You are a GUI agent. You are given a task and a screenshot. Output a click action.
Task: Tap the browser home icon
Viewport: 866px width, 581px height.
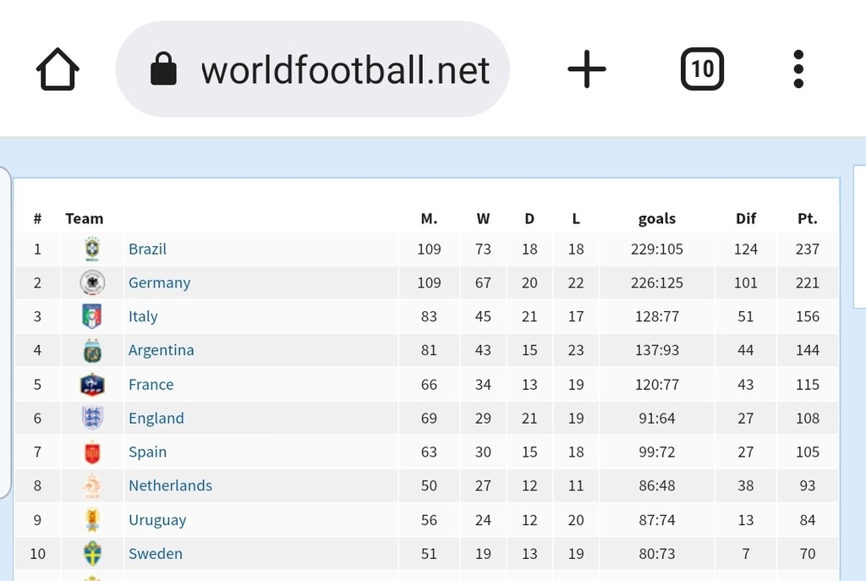point(58,69)
